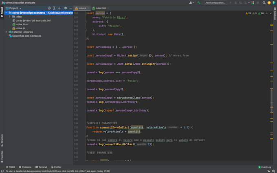Image resolution: width=277 pixels, height=173 pixels.
Task: Go to next highlighted error arrow
Action: (x=270, y=13)
